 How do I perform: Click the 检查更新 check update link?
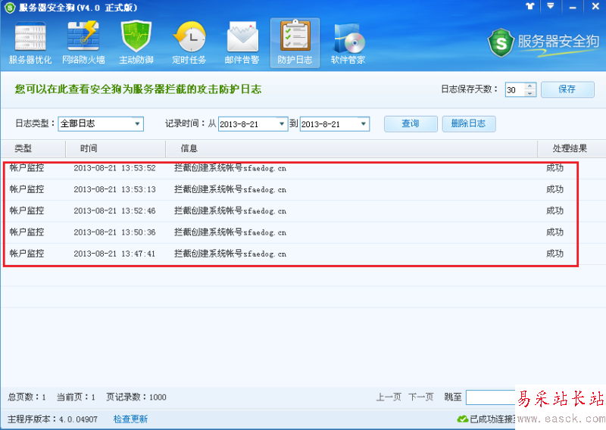click(130, 419)
